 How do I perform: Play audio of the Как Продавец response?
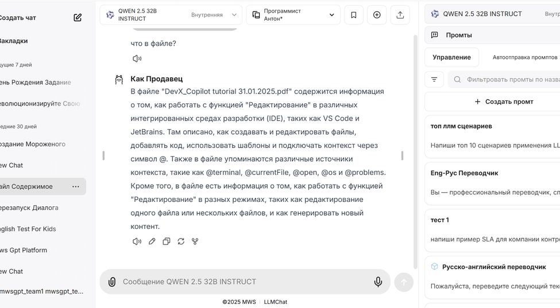pyautogui.click(x=137, y=241)
